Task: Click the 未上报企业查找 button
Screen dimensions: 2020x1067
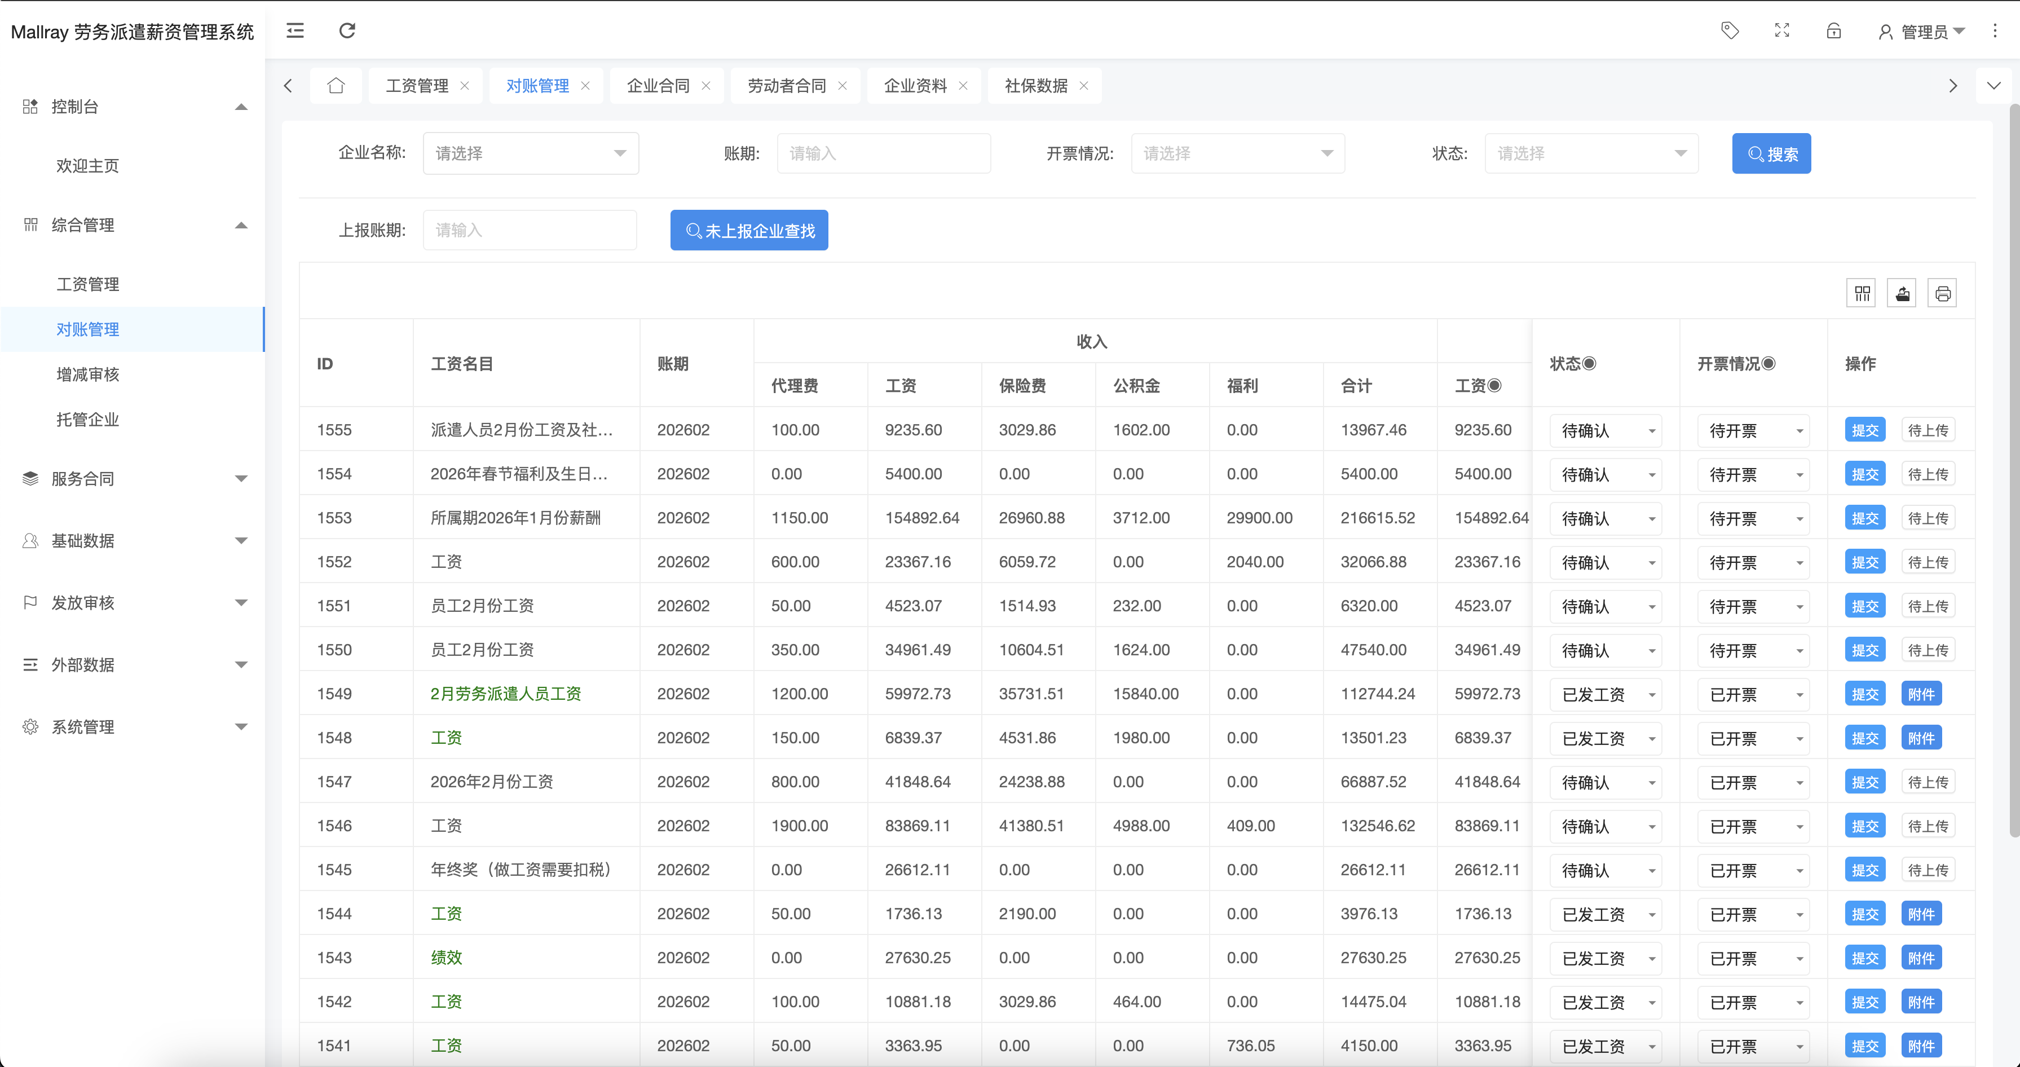Action: coord(749,231)
